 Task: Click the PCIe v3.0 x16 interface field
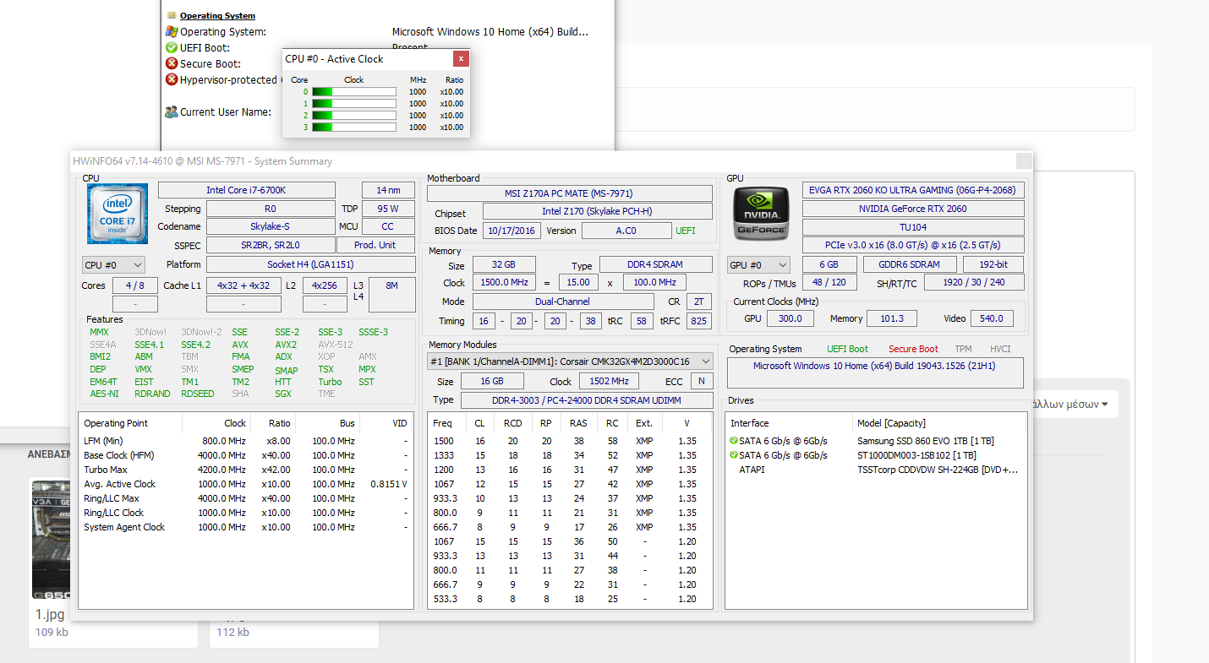point(913,245)
